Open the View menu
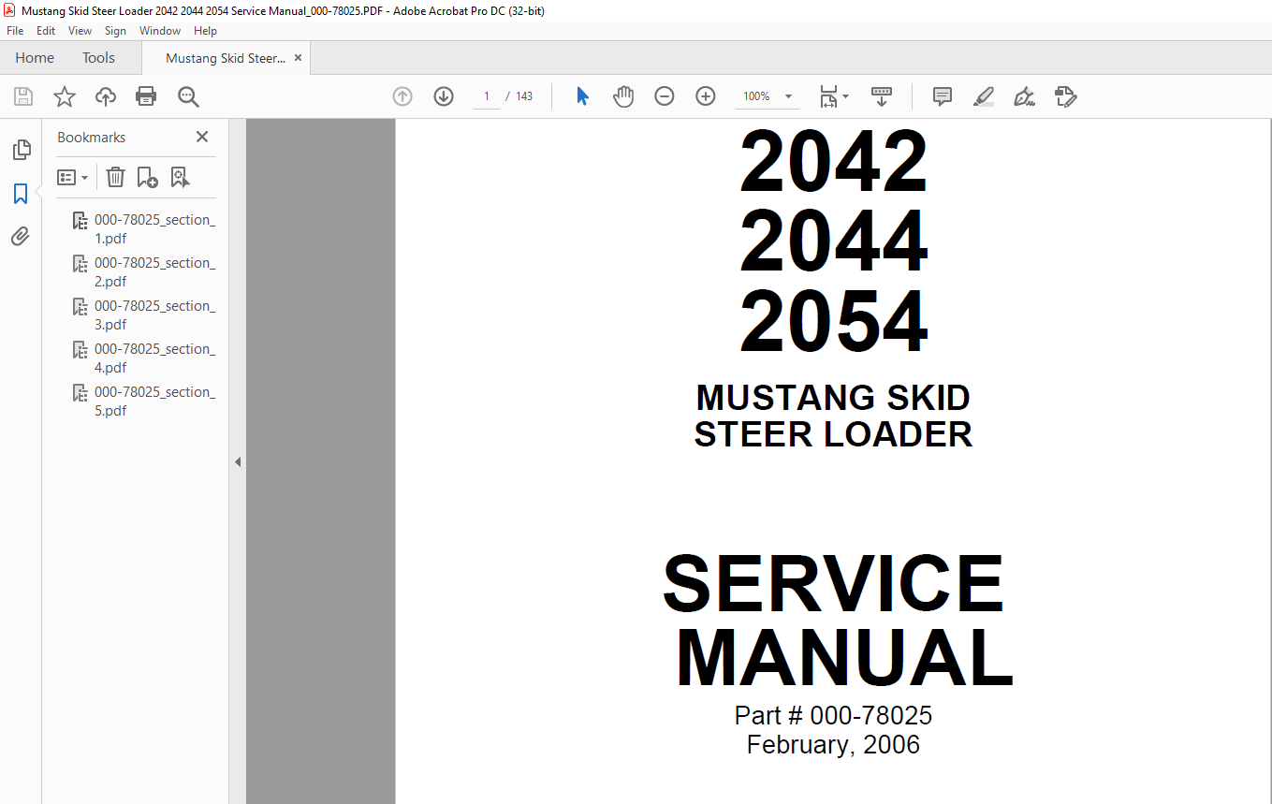1272x804 pixels. tap(80, 31)
